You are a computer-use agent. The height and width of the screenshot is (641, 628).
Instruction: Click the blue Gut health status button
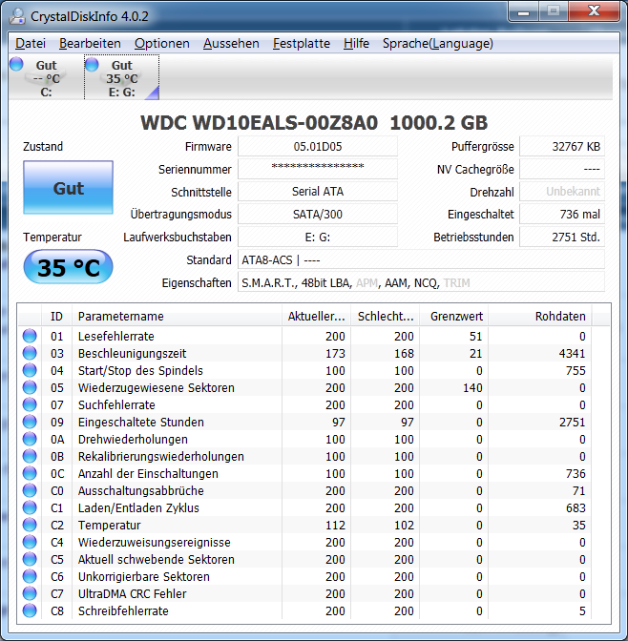(69, 187)
